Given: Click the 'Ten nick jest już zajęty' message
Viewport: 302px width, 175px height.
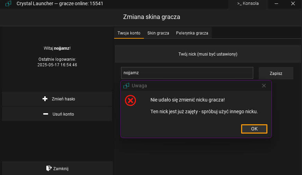Looking at the screenshot, I should 204,111.
